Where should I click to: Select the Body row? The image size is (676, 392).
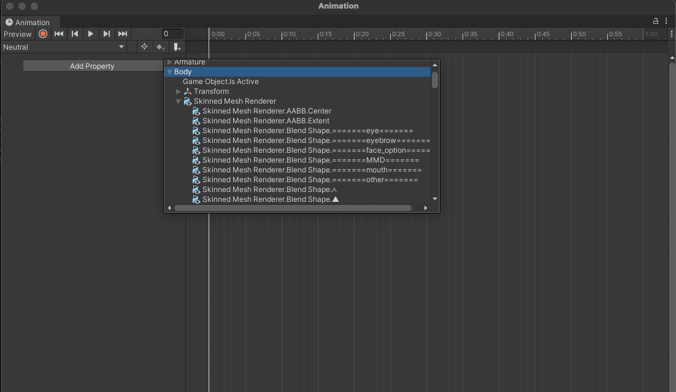pos(298,72)
